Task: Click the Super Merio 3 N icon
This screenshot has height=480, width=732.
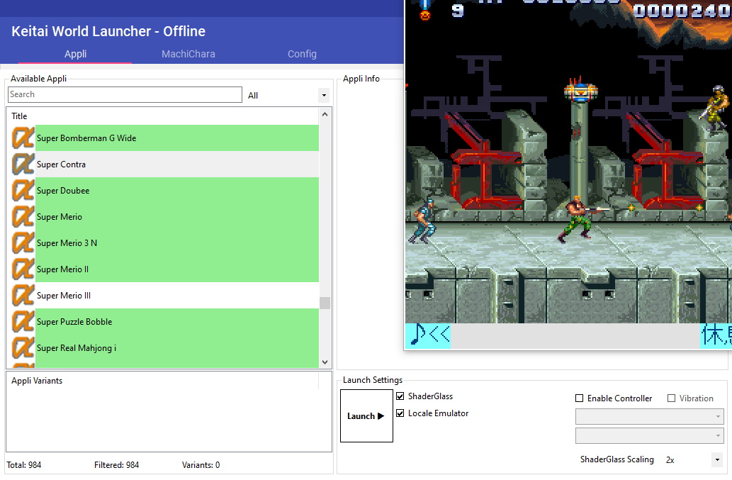Action: point(23,242)
